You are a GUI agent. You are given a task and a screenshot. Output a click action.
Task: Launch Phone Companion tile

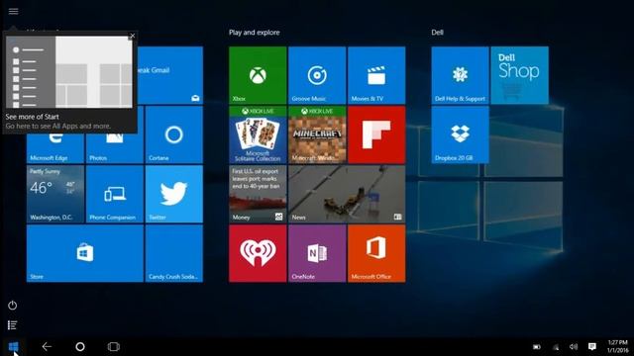coord(115,194)
